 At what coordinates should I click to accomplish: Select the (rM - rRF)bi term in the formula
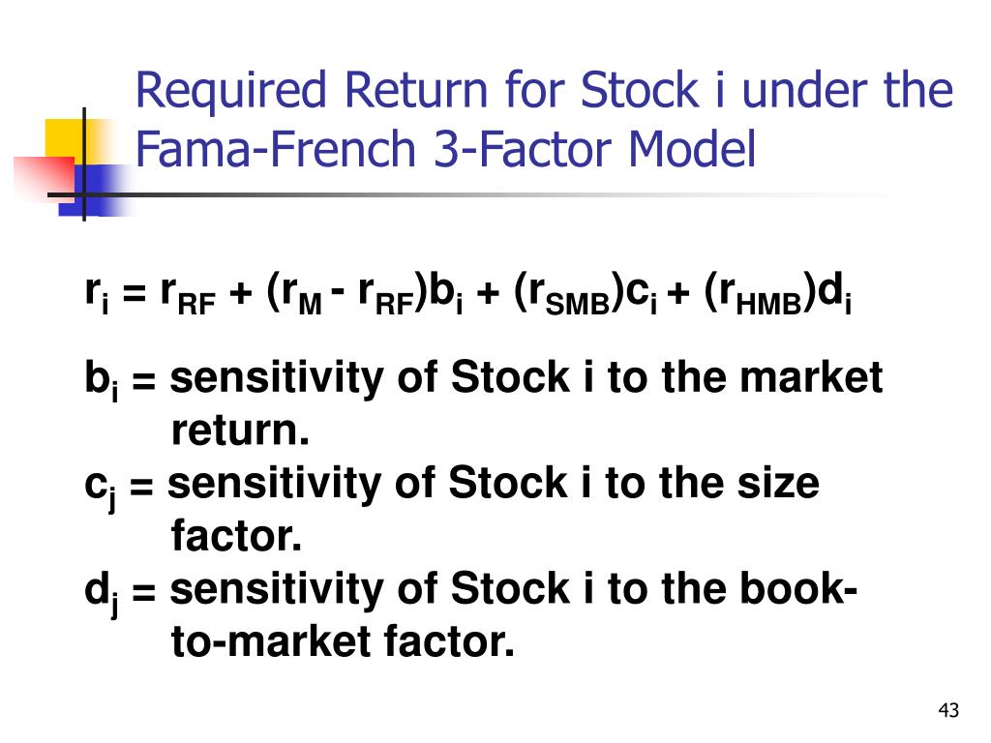(365, 294)
